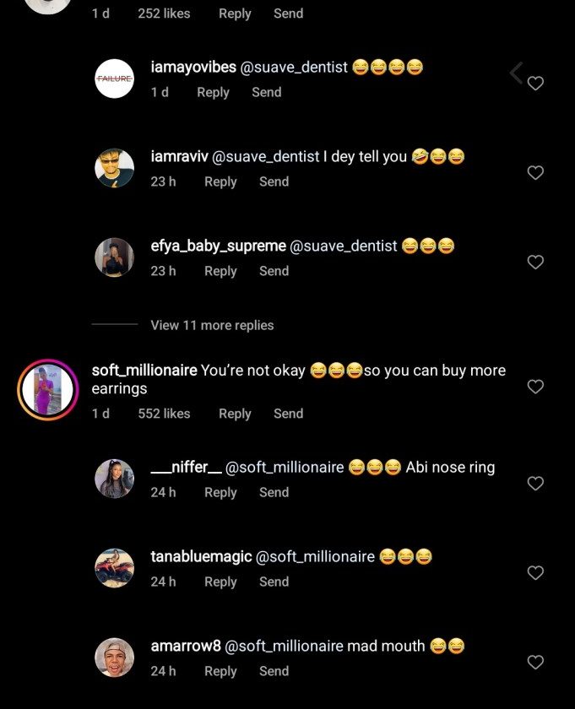Open iamayovibes' FAILURE profile picture
This screenshot has height=709, width=575.
pos(115,78)
